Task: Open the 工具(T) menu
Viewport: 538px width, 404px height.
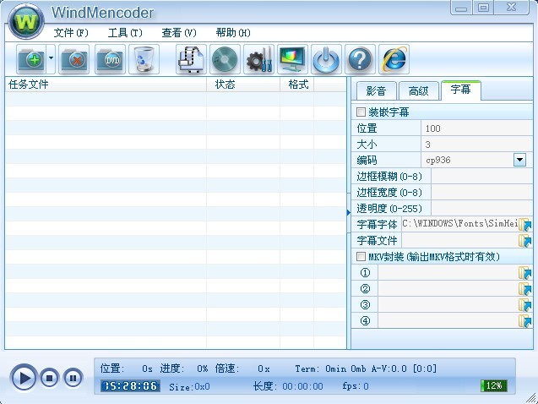Action: (x=124, y=33)
